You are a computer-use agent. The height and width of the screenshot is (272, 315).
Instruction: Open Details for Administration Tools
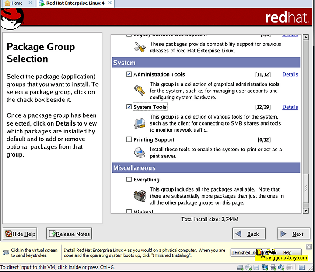[x=290, y=74]
